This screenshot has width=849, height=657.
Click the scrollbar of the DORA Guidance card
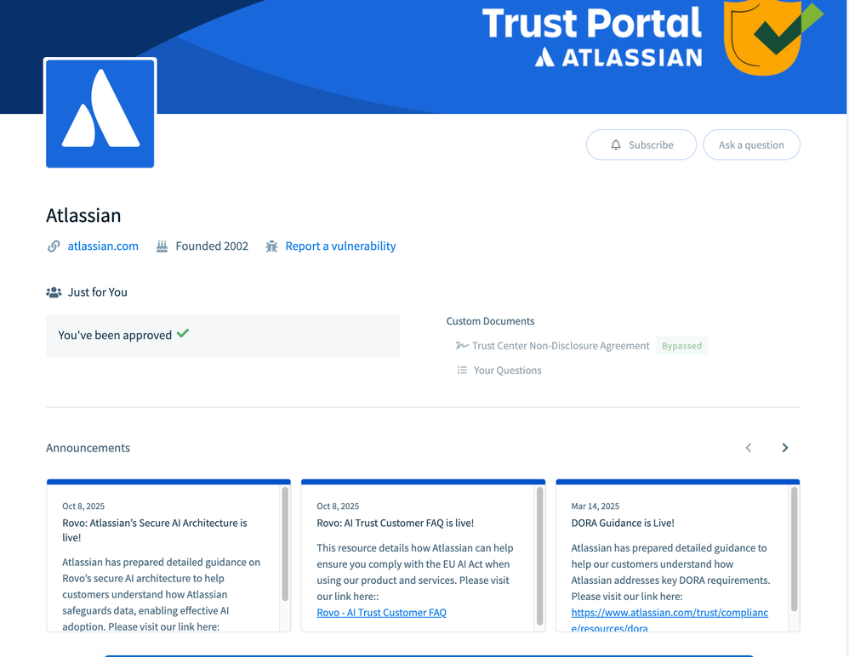point(794,549)
